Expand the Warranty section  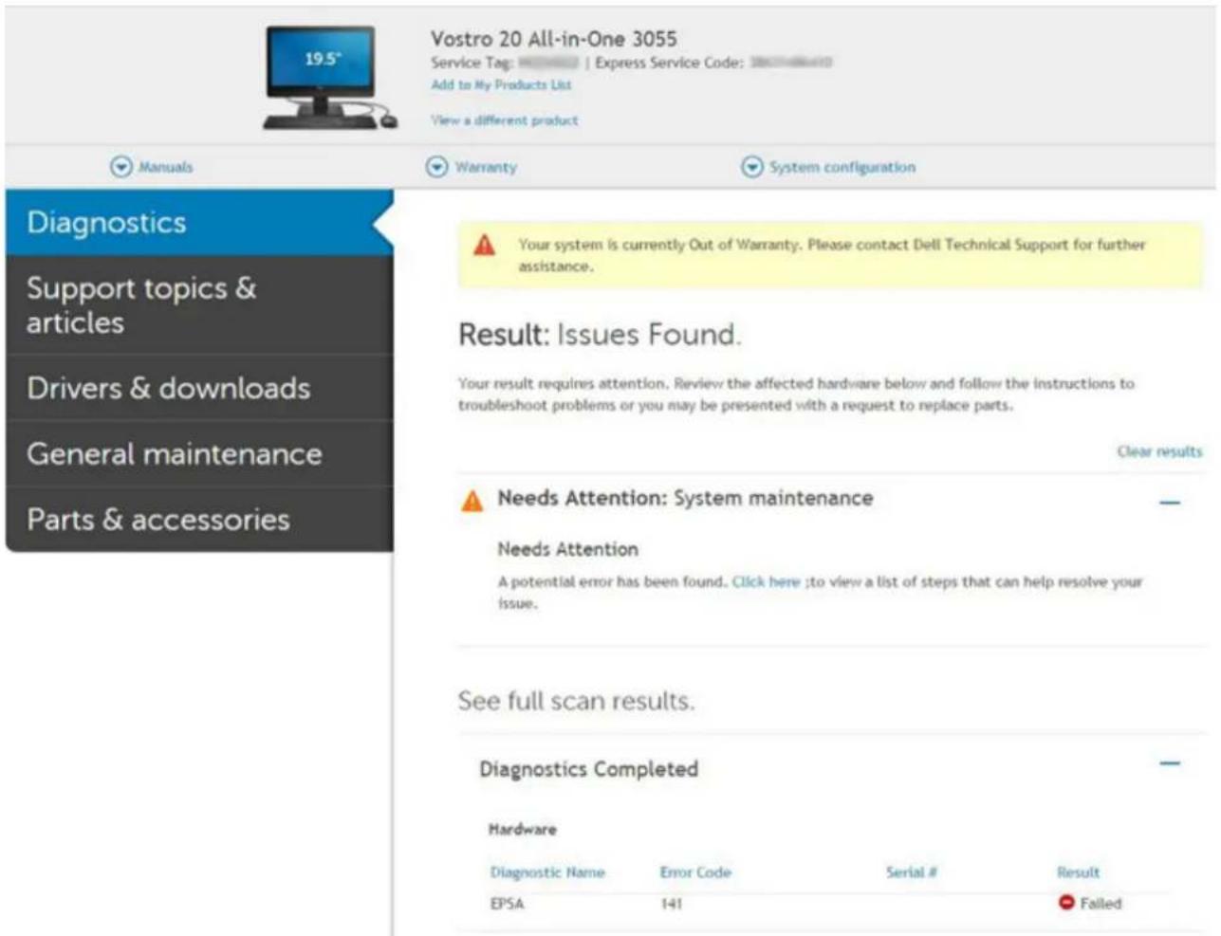point(472,167)
